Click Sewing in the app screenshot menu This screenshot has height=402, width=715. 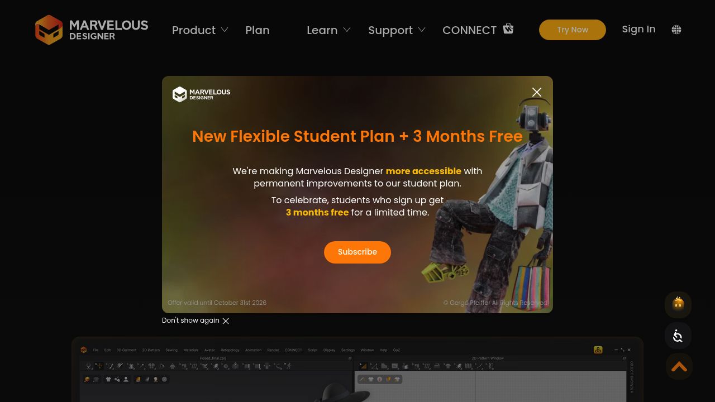pyautogui.click(x=171, y=350)
